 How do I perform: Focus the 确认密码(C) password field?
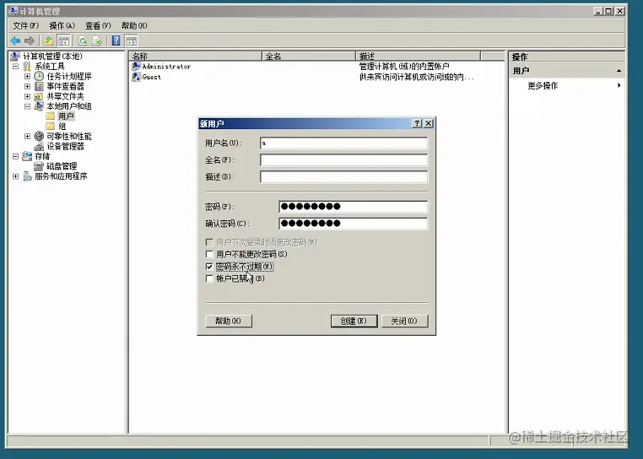[353, 223]
